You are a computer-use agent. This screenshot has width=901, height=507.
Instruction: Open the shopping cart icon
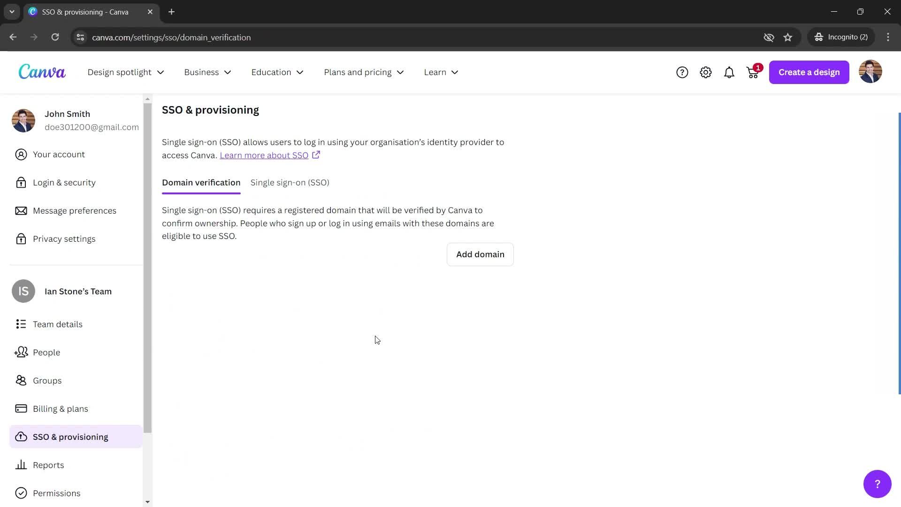(x=753, y=72)
